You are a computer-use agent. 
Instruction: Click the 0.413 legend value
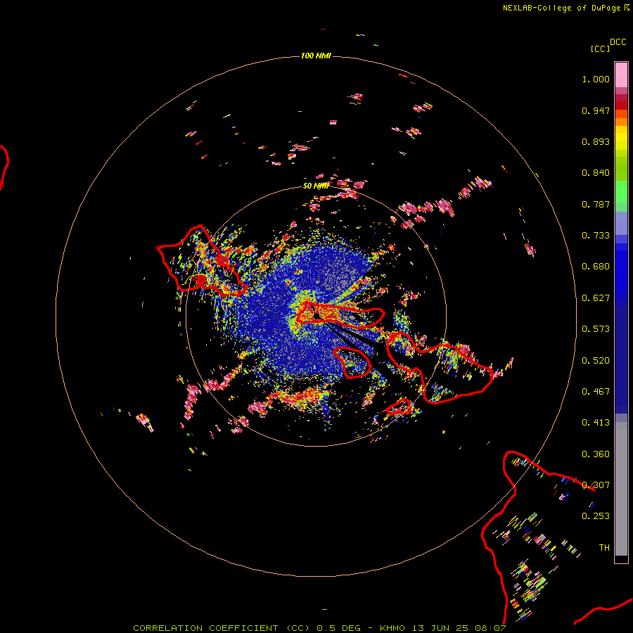(x=596, y=423)
